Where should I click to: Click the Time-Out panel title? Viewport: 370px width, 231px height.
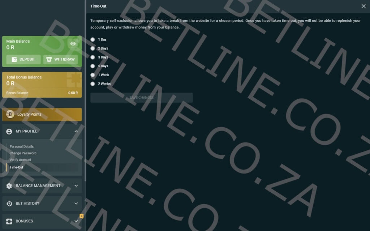pos(98,6)
